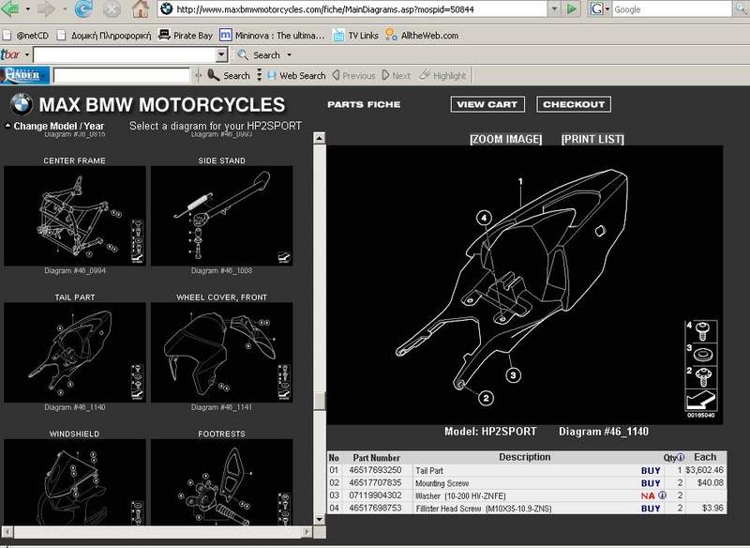Click BUY for Mounting Screw
The height and width of the screenshot is (548, 750).
coord(651,483)
